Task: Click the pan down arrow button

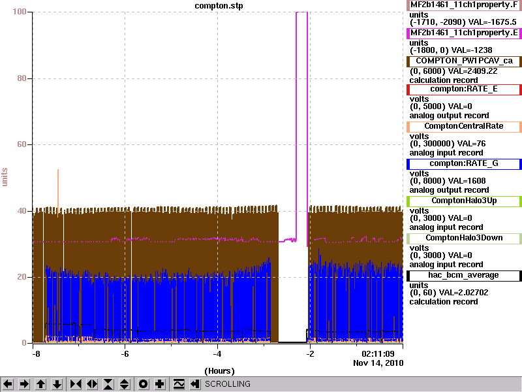Action: tap(57, 384)
